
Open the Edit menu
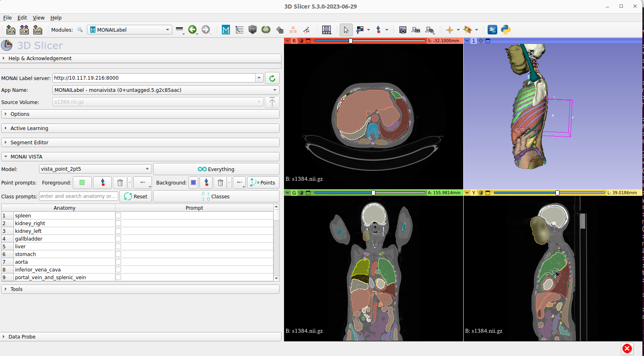(22, 18)
